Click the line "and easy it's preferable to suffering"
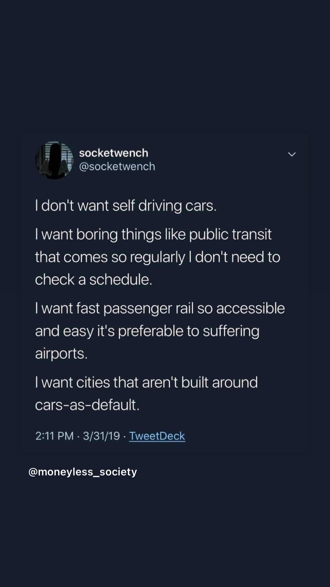 pos(147,331)
